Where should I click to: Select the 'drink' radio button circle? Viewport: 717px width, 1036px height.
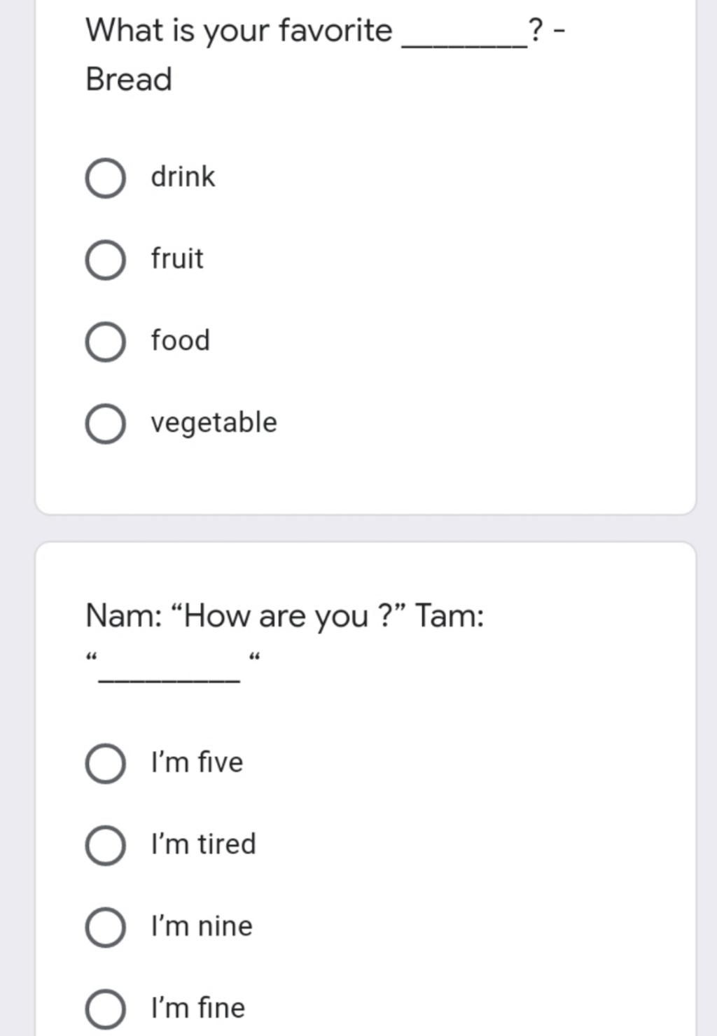[x=106, y=178]
